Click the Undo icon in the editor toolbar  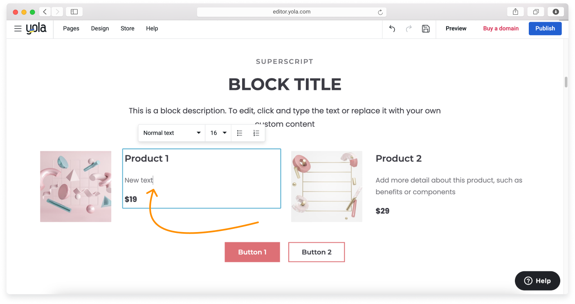coord(391,29)
